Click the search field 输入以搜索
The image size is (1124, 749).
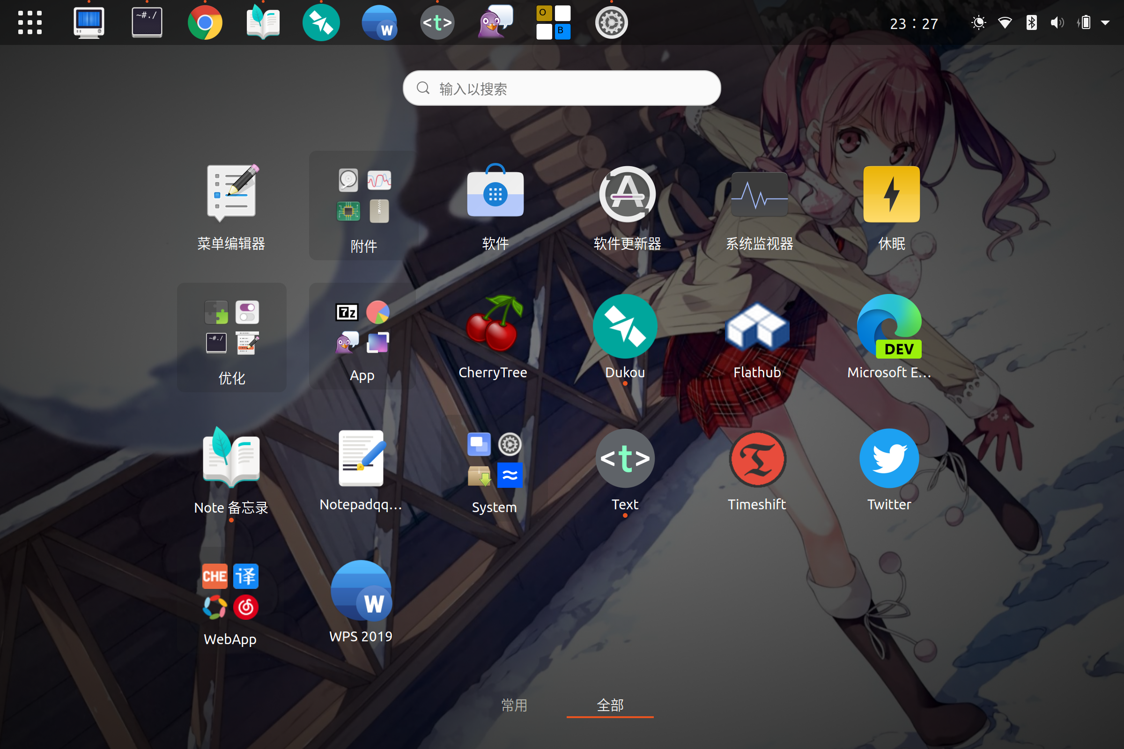(x=562, y=89)
